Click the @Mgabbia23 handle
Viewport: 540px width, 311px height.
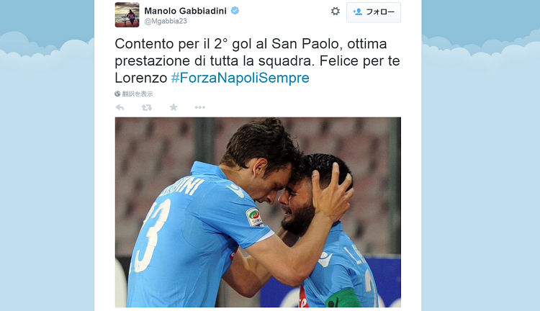coord(166,22)
